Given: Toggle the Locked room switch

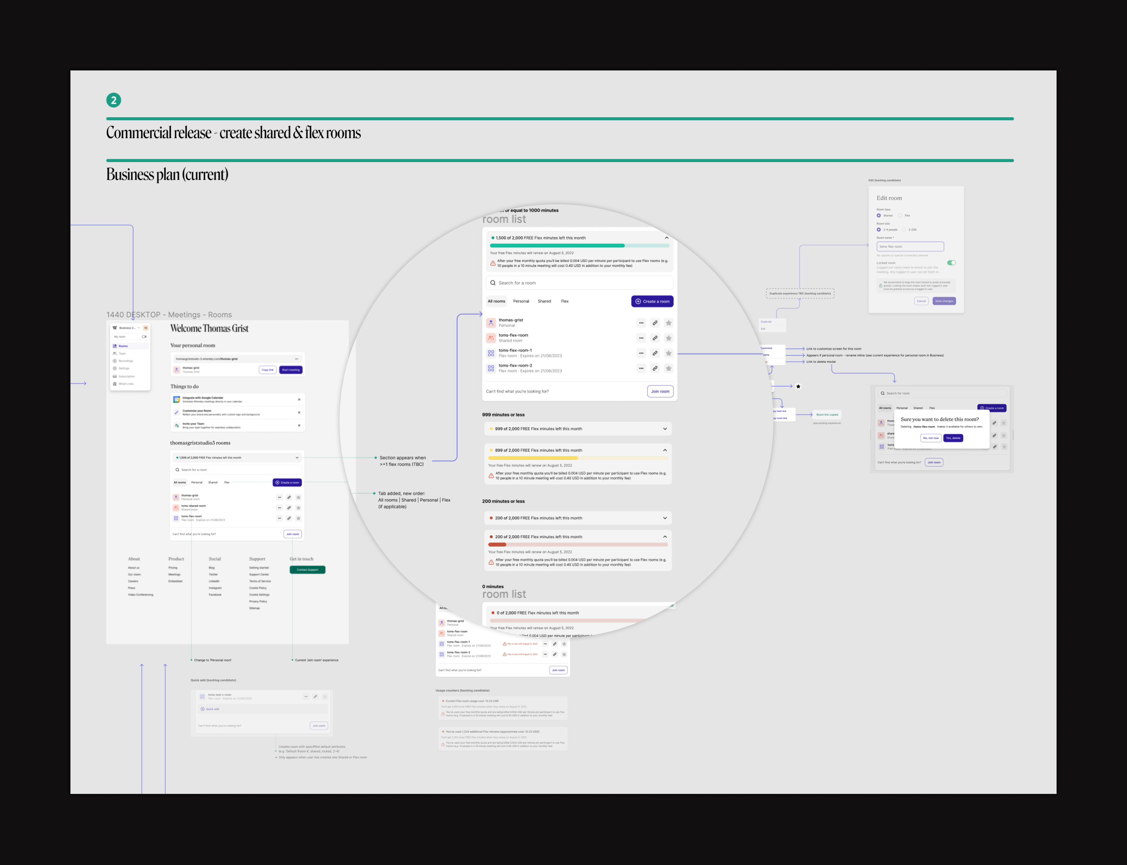Looking at the screenshot, I should pyautogui.click(x=952, y=263).
